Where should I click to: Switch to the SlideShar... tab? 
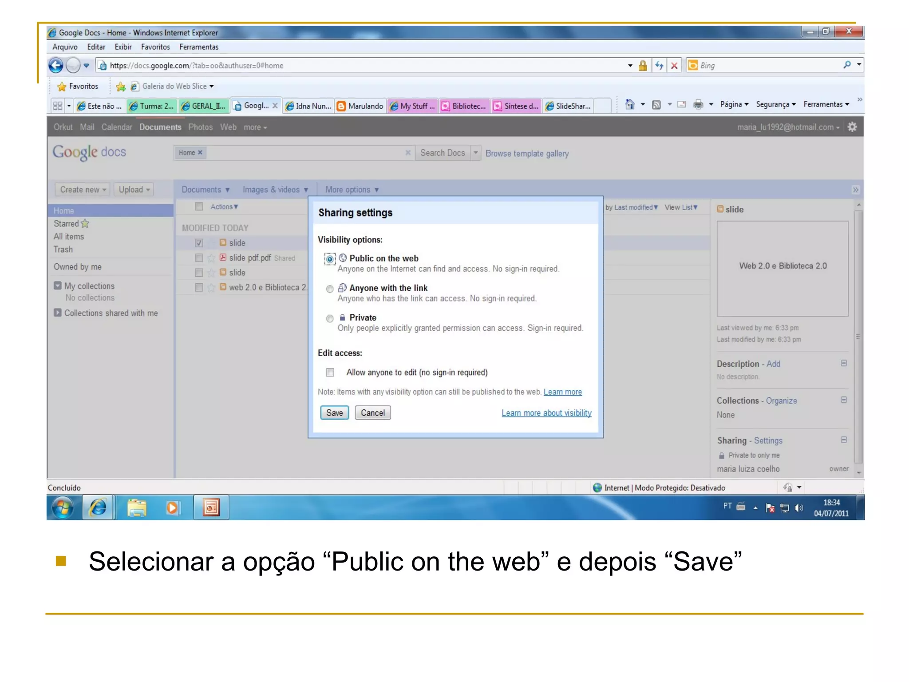(569, 106)
